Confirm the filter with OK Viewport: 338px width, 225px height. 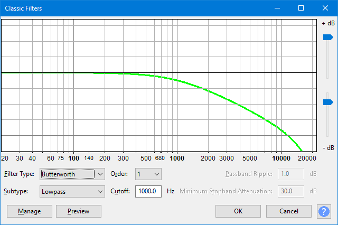tap(238, 211)
